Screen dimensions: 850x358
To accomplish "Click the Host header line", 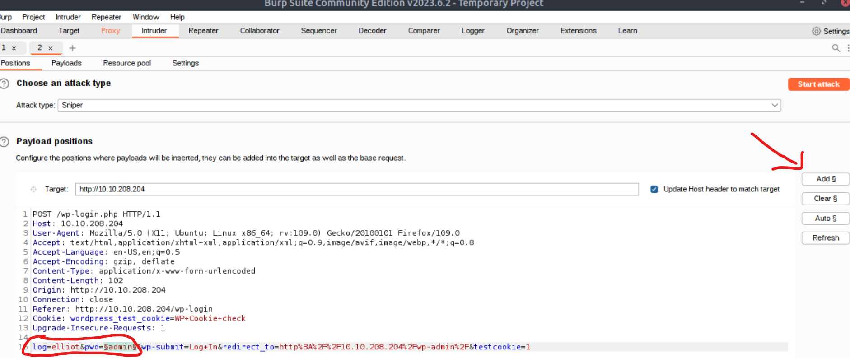I will [78, 223].
